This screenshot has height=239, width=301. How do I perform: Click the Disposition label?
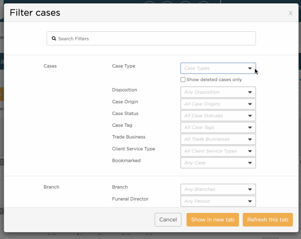tap(124, 90)
